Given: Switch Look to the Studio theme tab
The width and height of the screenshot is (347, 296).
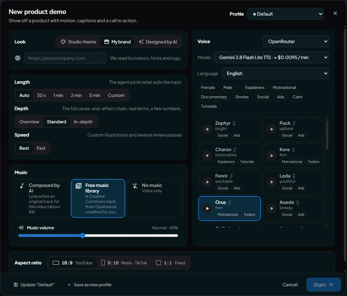Looking at the screenshot, I should pos(78,42).
